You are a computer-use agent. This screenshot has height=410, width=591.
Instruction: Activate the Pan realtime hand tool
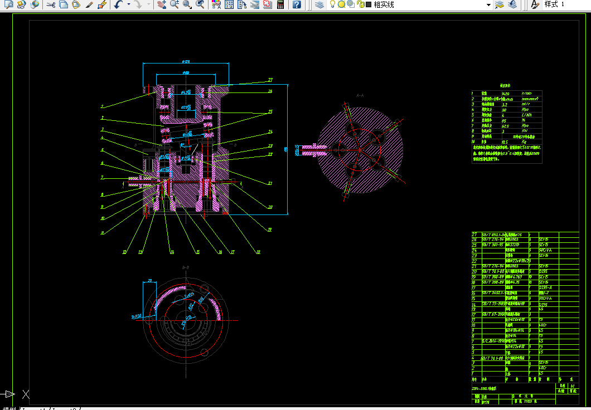(x=162, y=4)
